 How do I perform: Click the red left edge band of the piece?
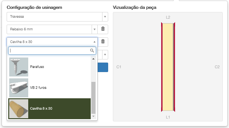click(x=162, y=67)
